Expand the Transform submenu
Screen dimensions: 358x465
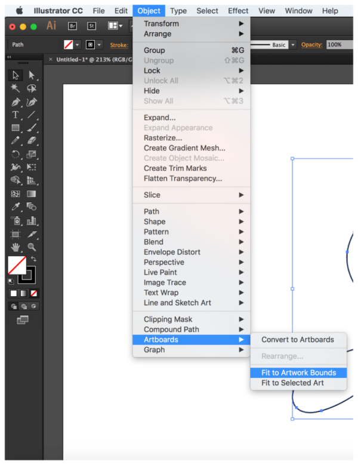coord(192,23)
